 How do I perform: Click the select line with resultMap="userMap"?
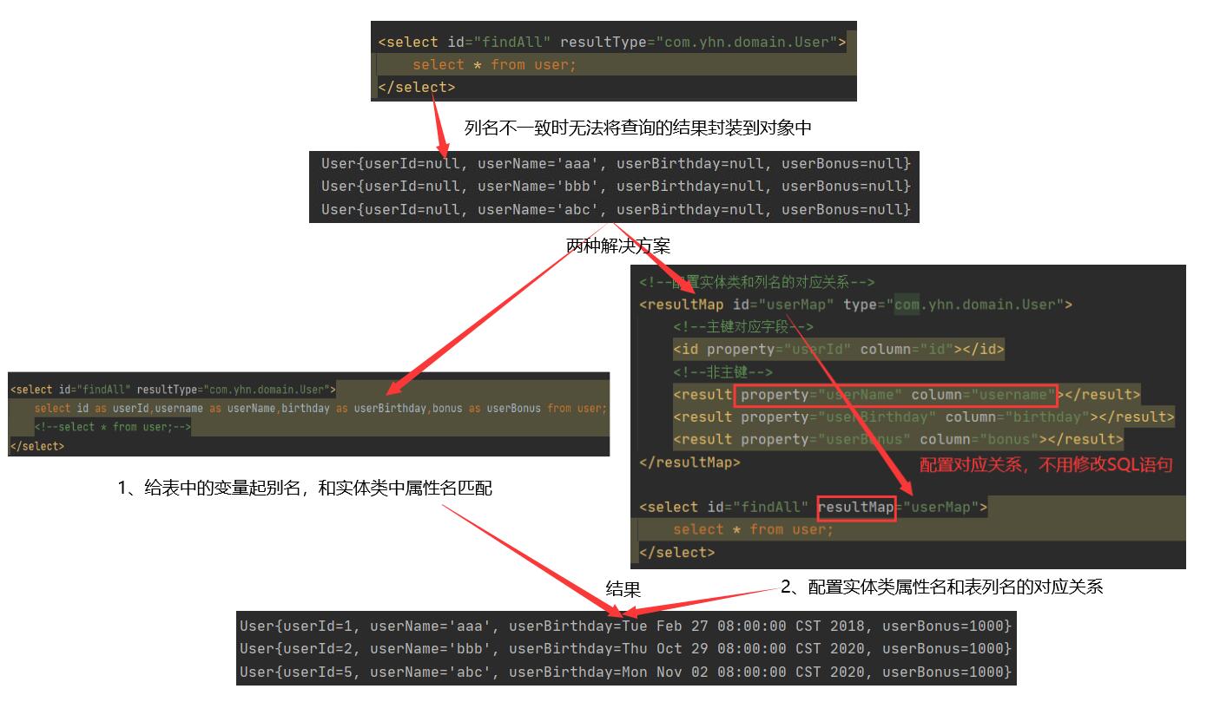click(813, 507)
